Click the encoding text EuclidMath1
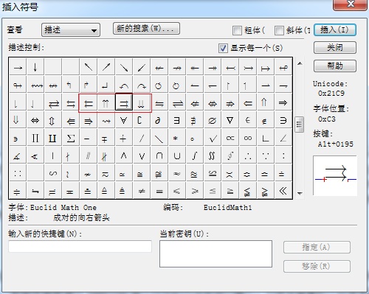Screen dimensions: 369x294 [227, 208]
